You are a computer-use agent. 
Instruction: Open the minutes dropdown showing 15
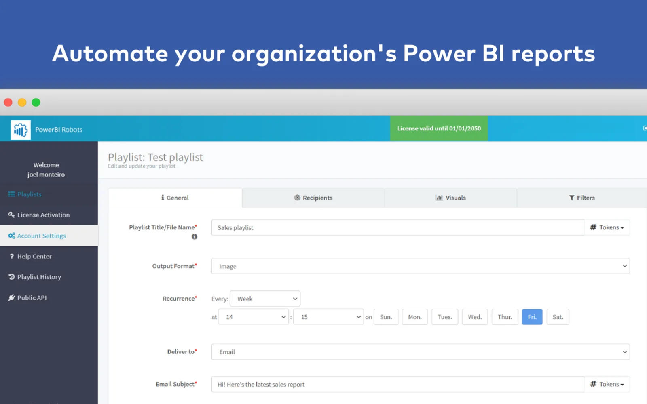(329, 317)
